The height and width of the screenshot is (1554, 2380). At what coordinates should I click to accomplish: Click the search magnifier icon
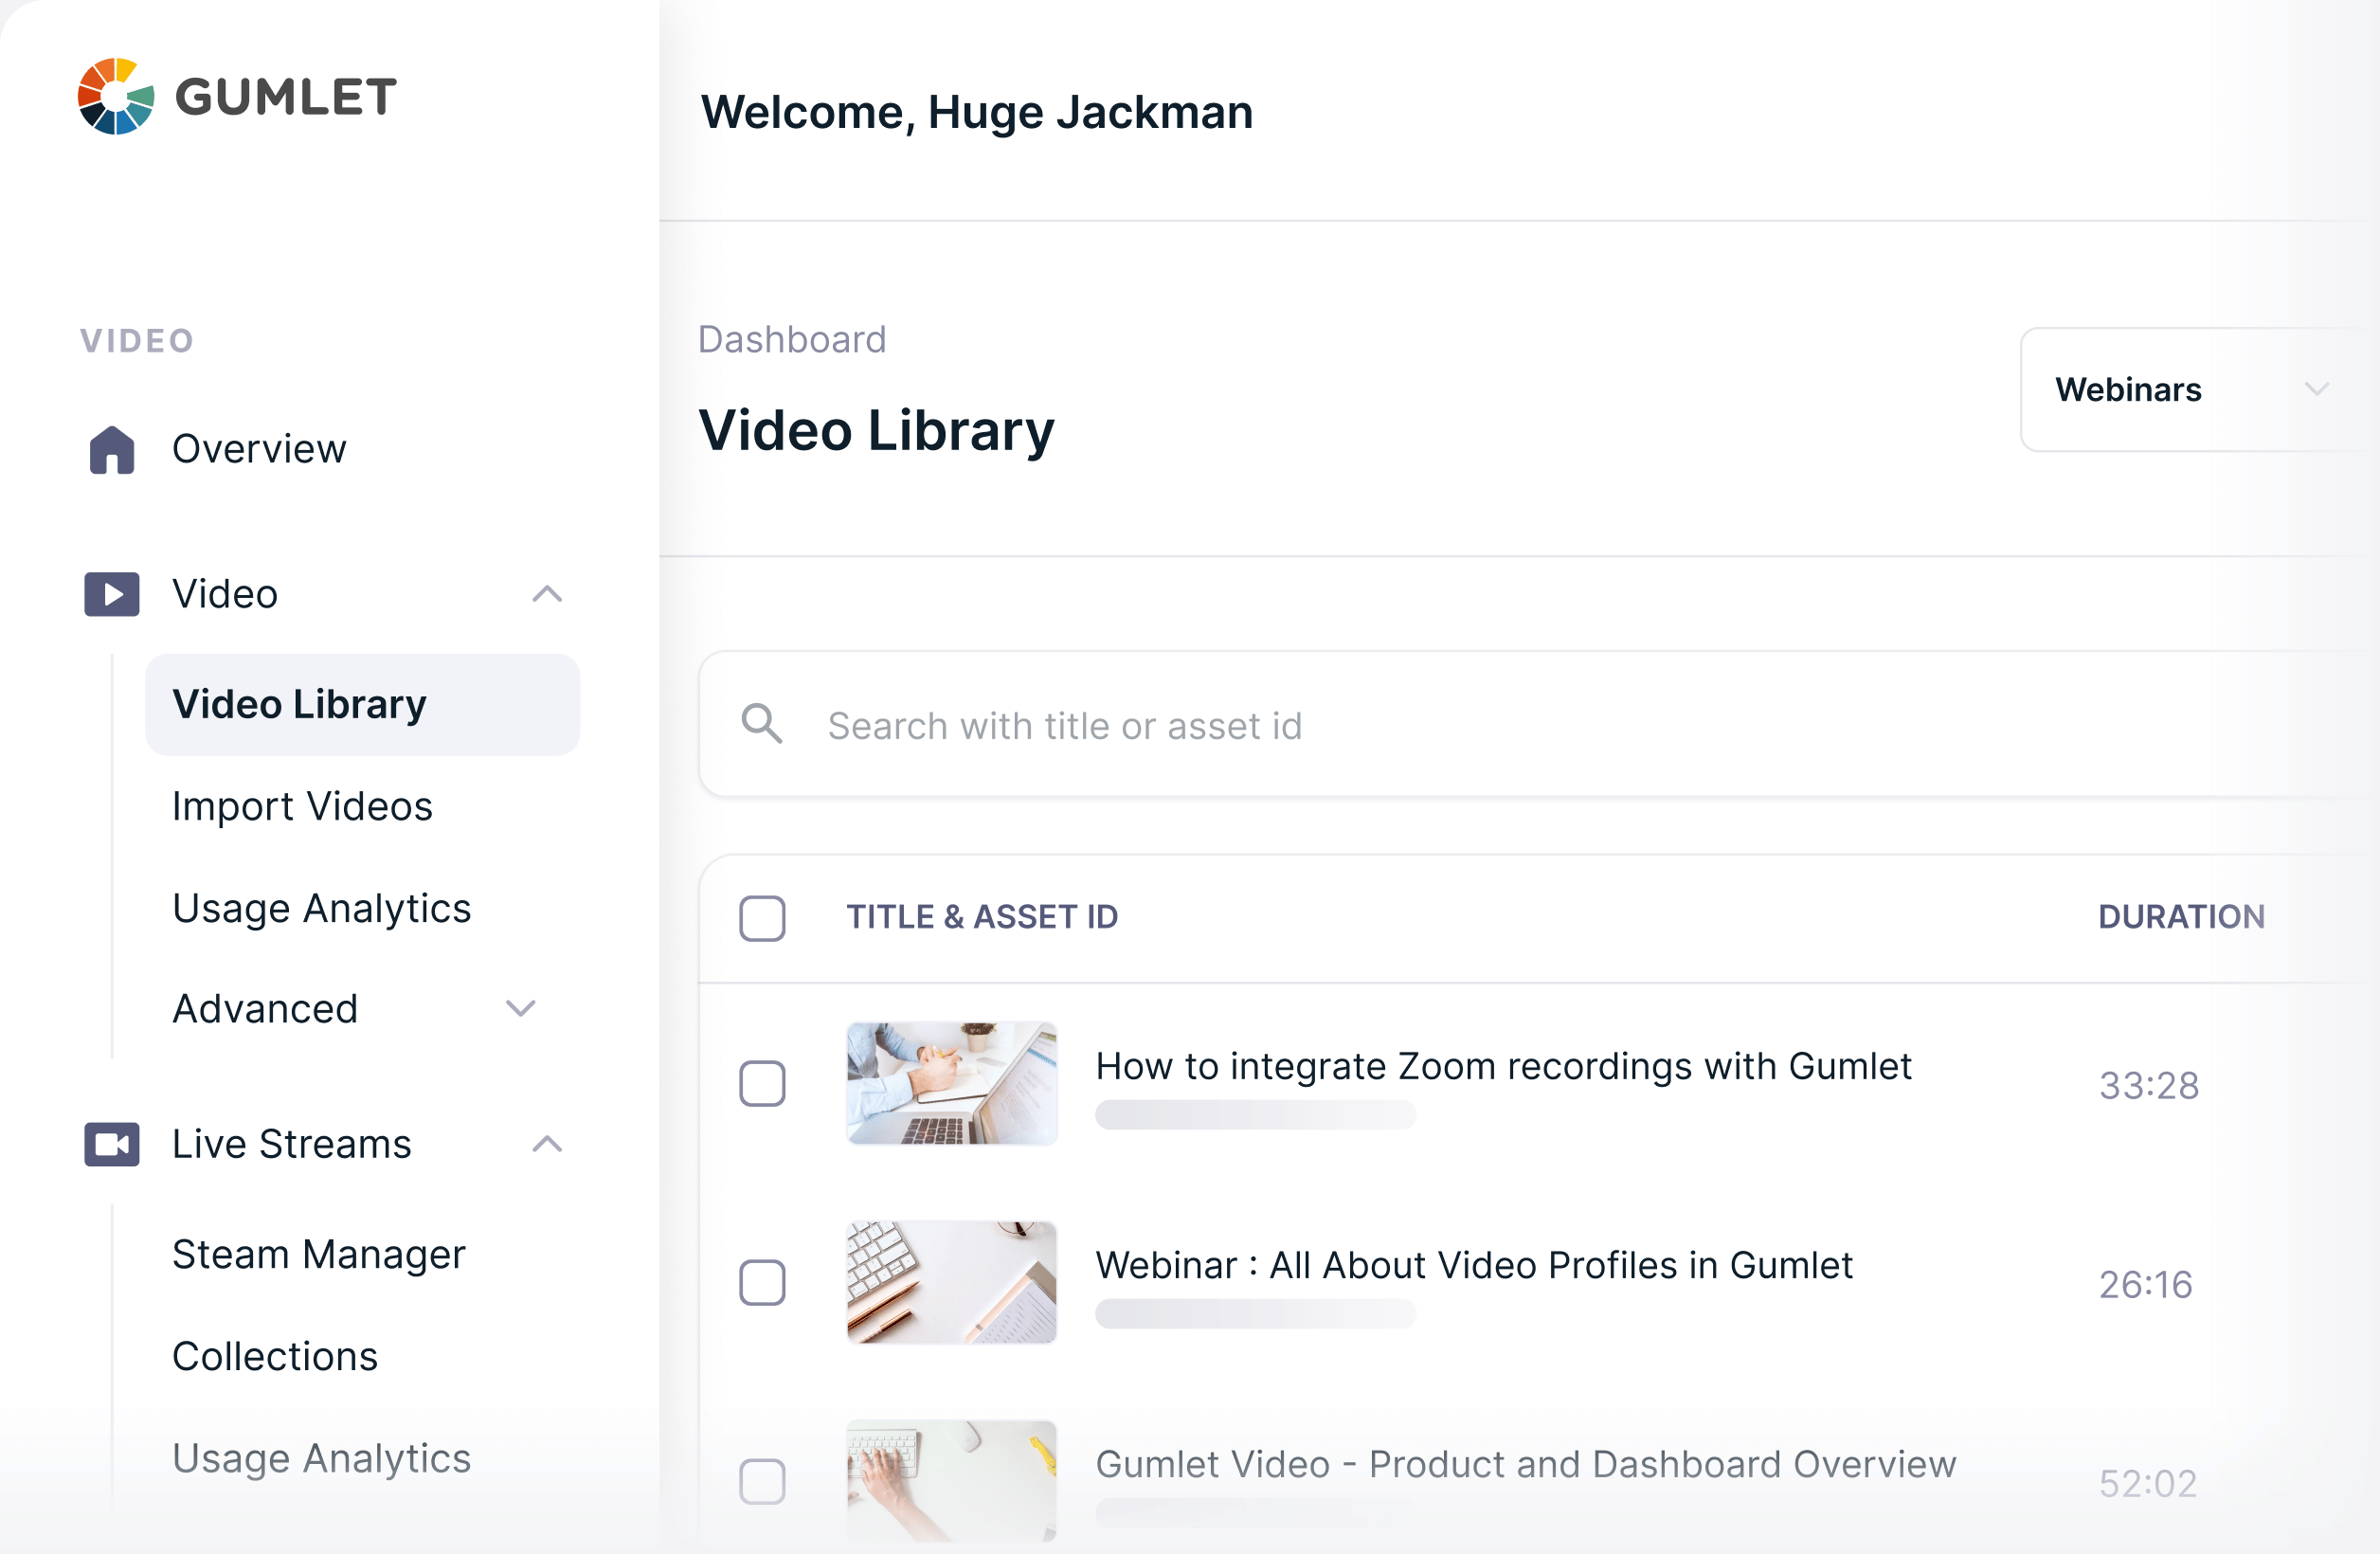[762, 724]
